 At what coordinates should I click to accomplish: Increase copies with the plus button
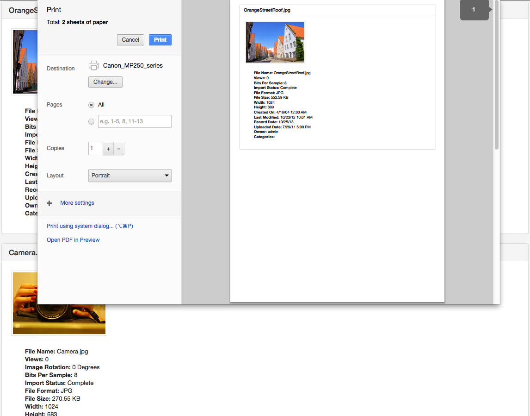(108, 149)
